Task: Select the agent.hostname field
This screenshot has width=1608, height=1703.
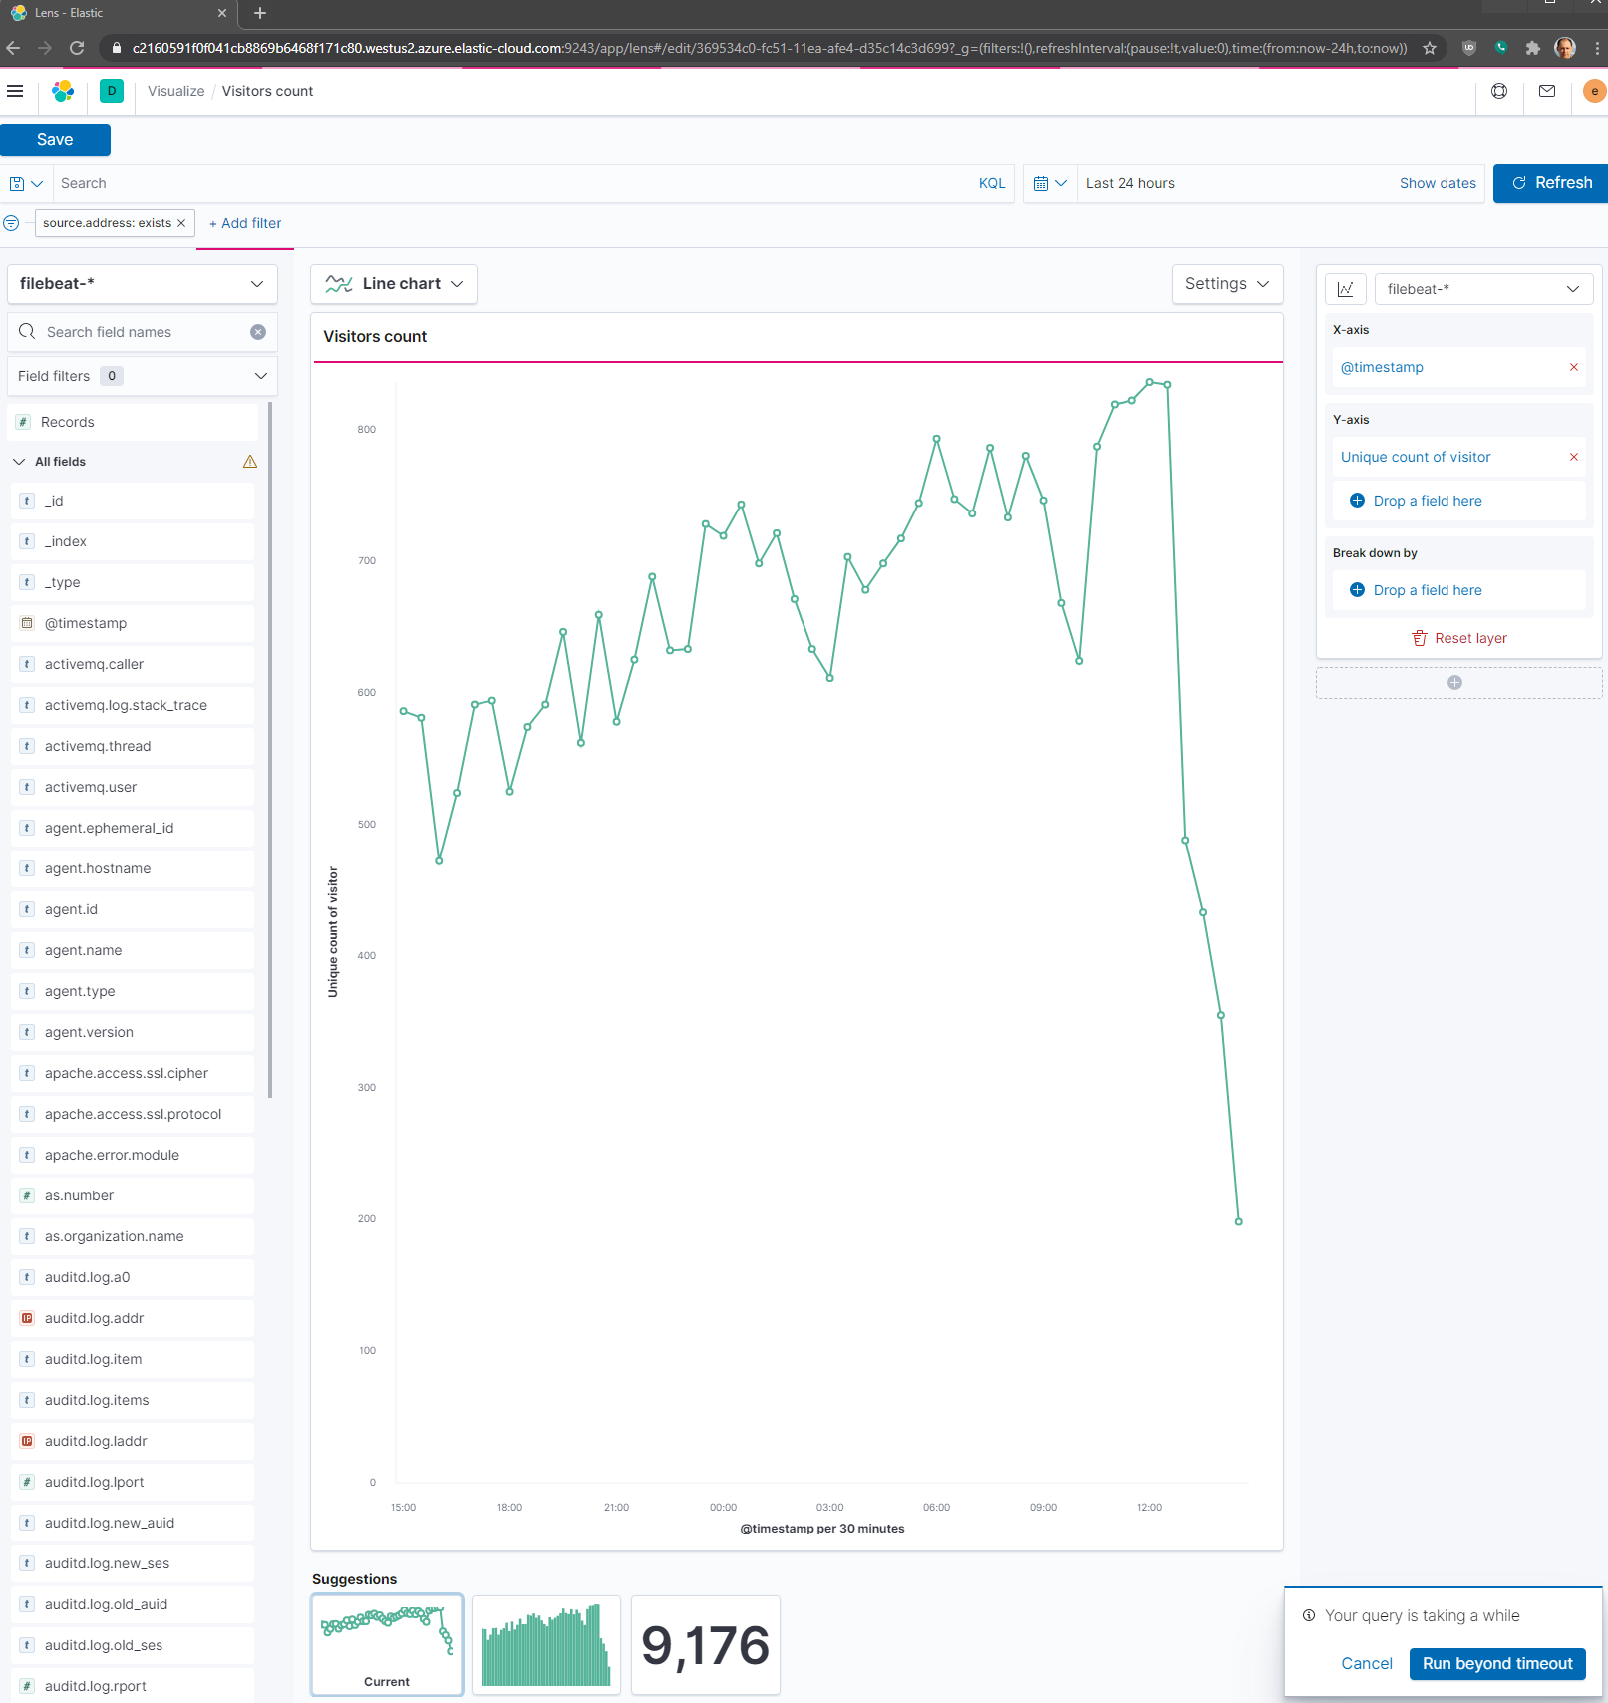Action: pos(133,868)
